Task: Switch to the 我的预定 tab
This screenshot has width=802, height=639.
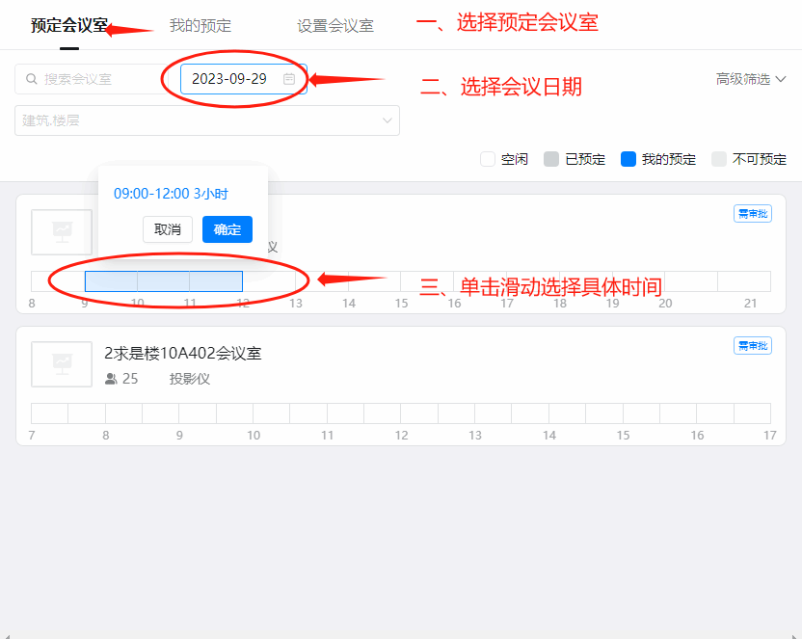Action: click(x=200, y=26)
